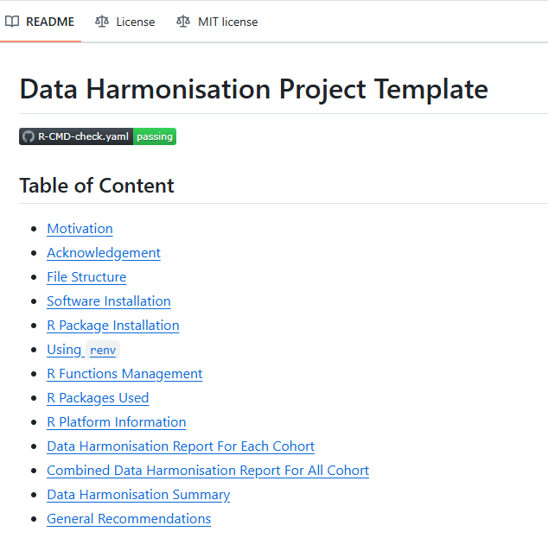The image size is (548, 538).
Task: Open the R-CMD-check passing badge
Action: (98, 136)
